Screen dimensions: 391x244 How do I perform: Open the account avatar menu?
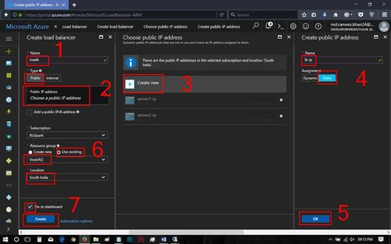click(x=384, y=27)
